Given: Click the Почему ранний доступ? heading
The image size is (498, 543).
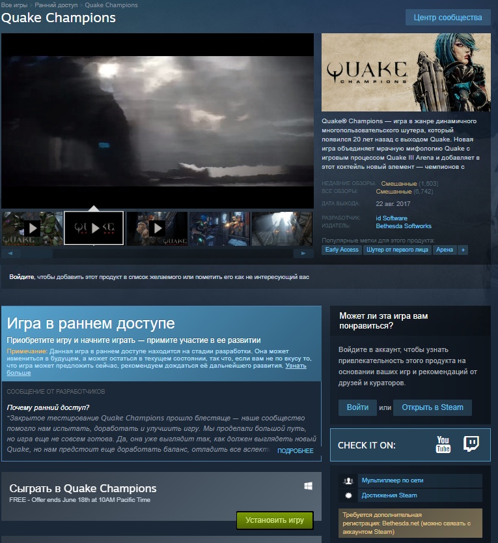Looking at the screenshot, I should 48,407.
